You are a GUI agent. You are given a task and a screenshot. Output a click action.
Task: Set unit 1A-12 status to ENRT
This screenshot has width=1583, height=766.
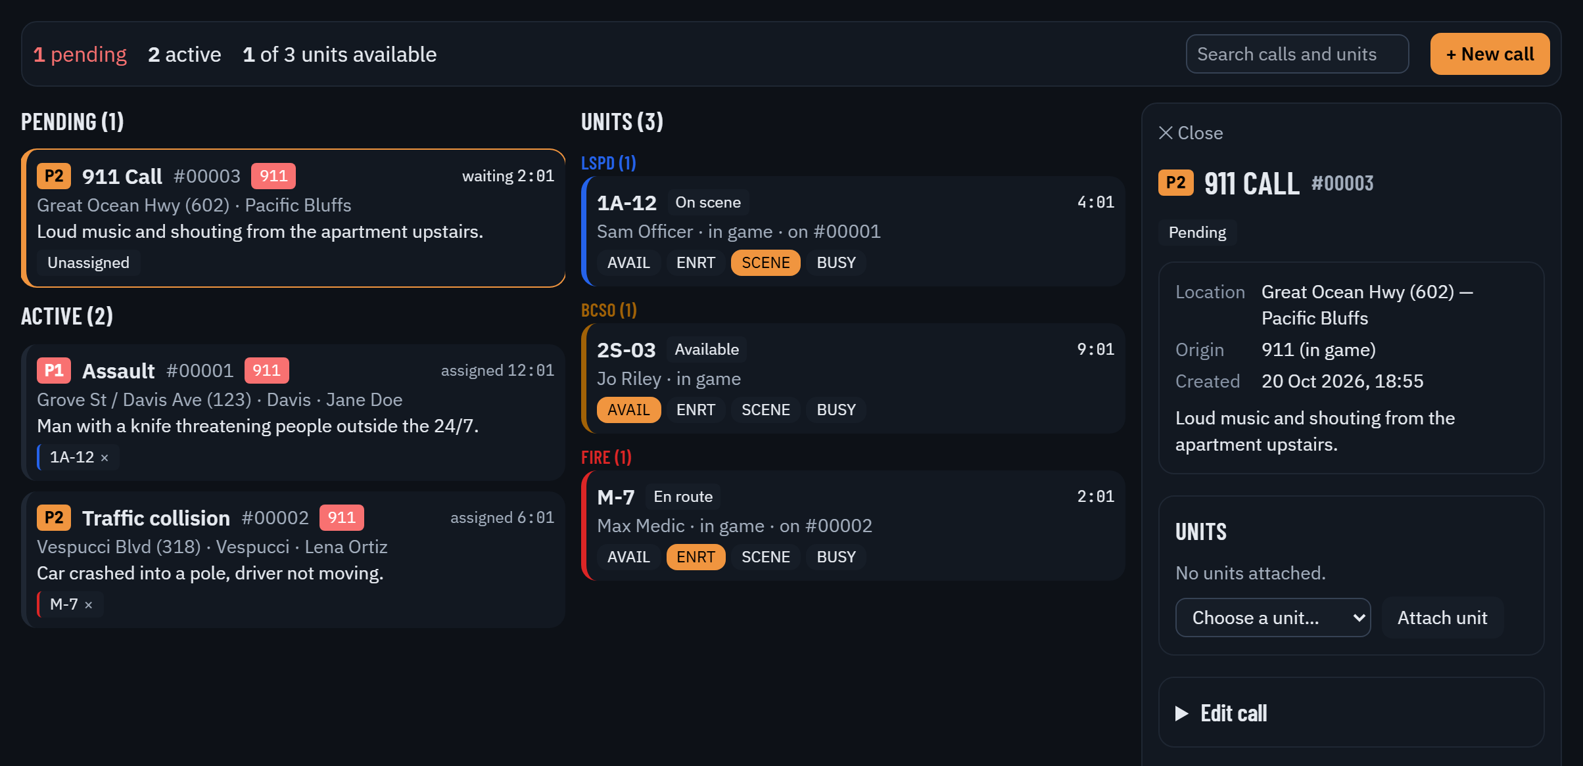pos(696,263)
